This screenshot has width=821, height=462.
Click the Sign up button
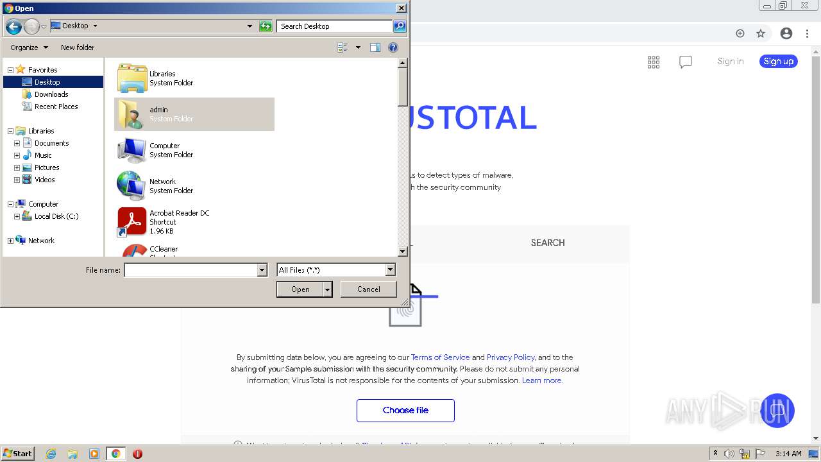point(779,62)
